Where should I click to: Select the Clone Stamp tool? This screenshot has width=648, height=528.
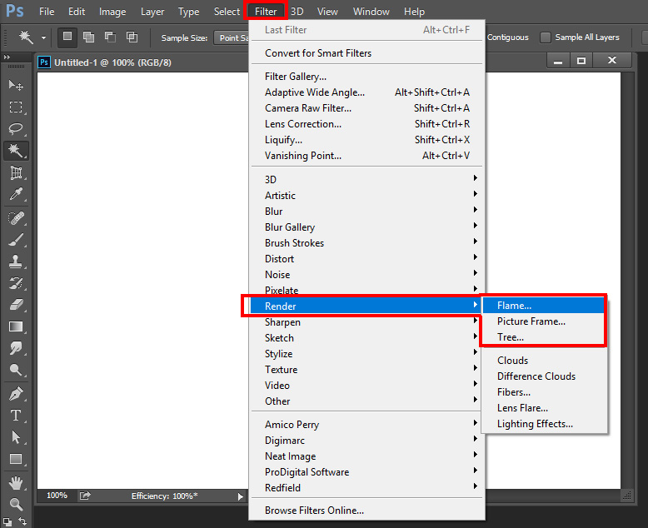tap(16, 262)
